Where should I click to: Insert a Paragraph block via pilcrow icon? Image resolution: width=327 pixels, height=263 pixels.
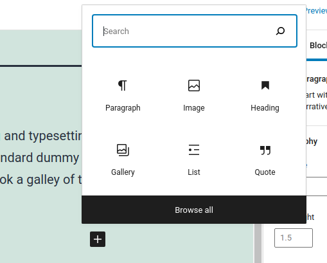click(123, 86)
